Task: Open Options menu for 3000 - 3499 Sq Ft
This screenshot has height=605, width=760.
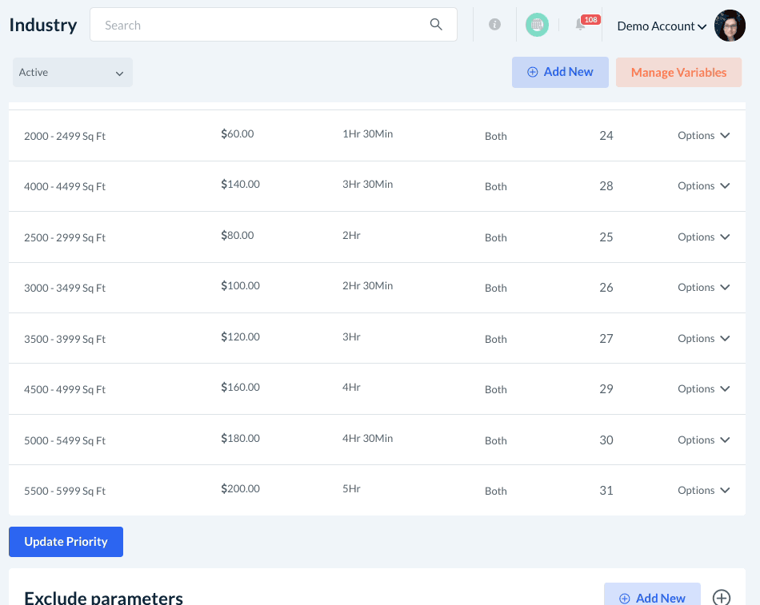Action: [703, 288]
